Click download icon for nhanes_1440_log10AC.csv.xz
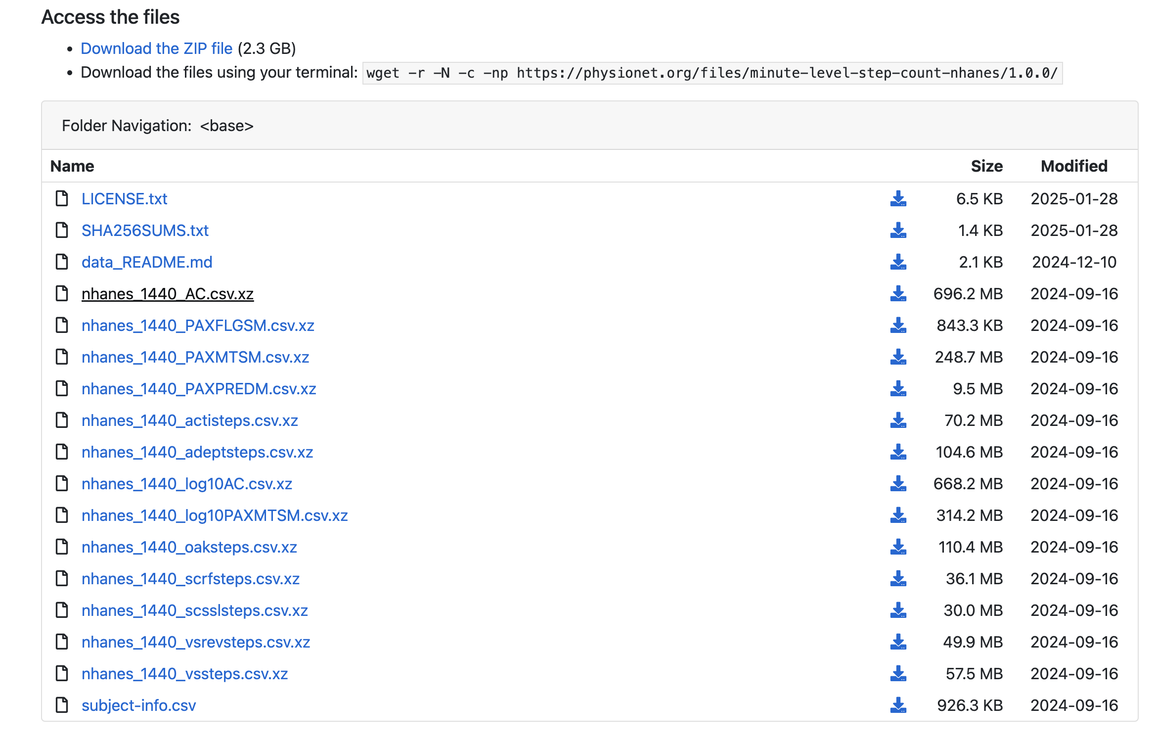Image resolution: width=1157 pixels, height=747 pixels. (898, 484)
